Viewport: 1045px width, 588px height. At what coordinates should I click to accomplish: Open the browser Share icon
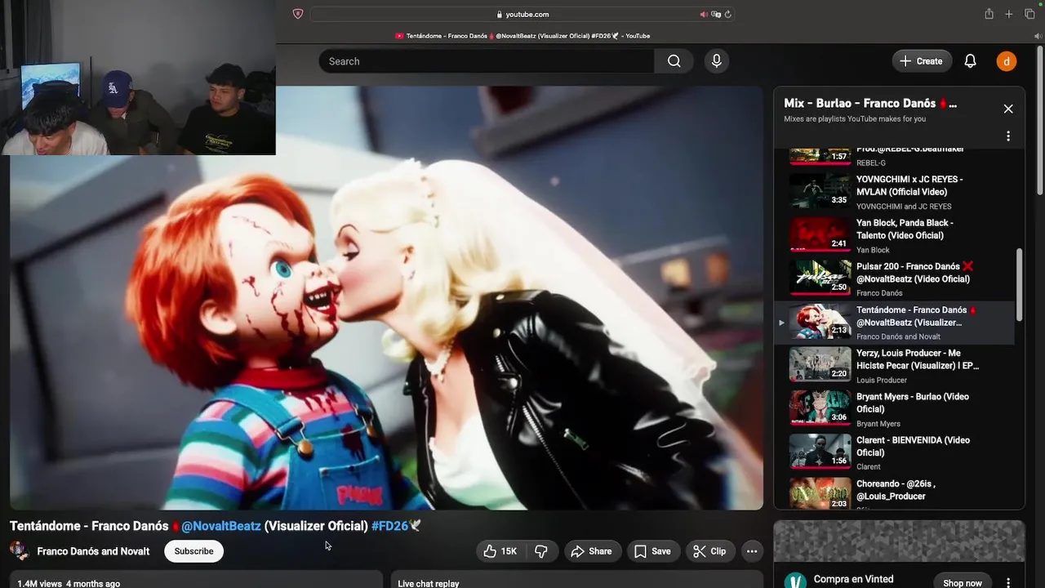(989, 14)
